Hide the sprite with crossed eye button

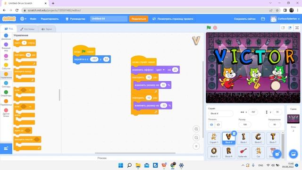(x=218, y=125)
